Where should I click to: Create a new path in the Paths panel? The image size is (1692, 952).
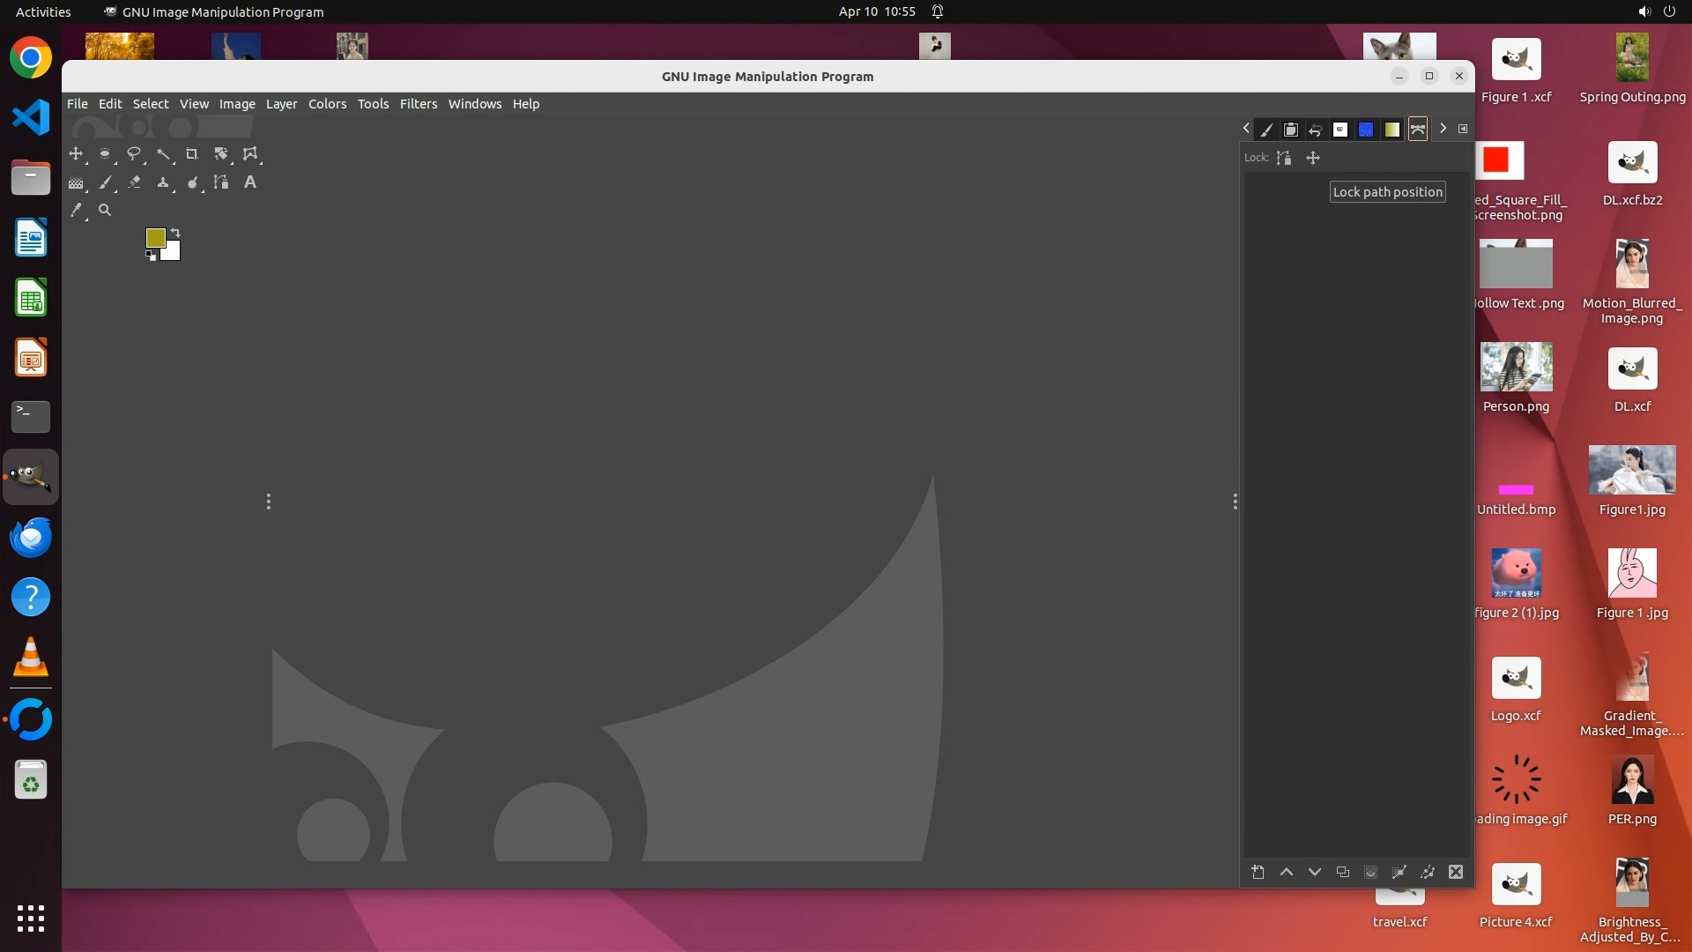coord(1258,872)
